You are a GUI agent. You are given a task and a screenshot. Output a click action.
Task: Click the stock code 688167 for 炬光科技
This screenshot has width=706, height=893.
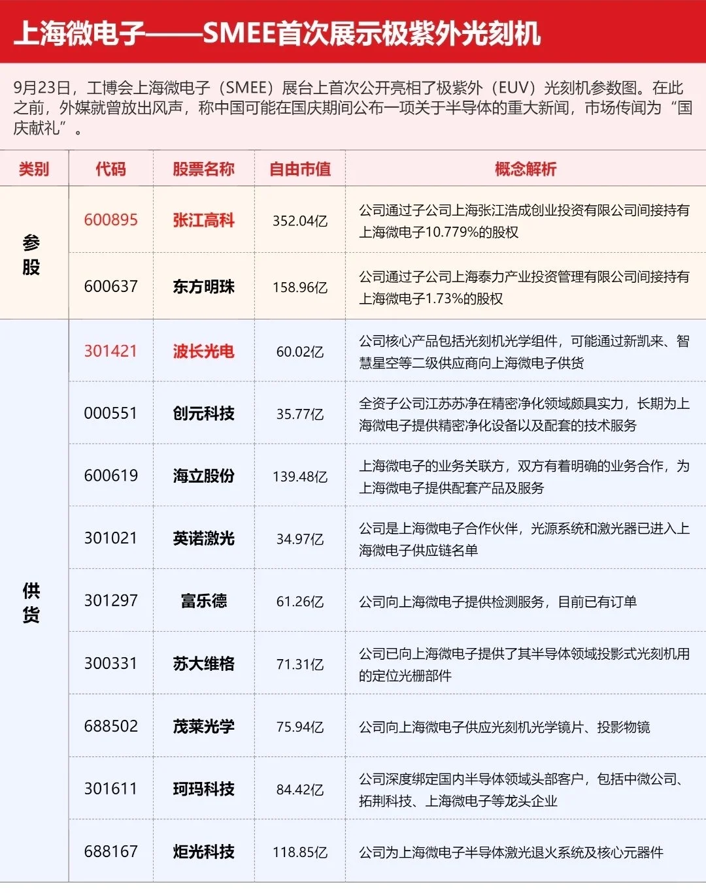point(109,851)
